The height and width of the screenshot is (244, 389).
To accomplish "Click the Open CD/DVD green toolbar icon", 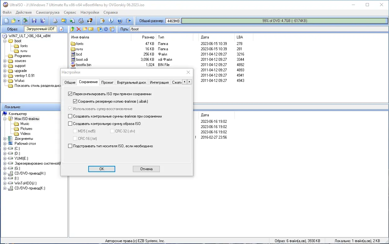I will coord(25,21).
